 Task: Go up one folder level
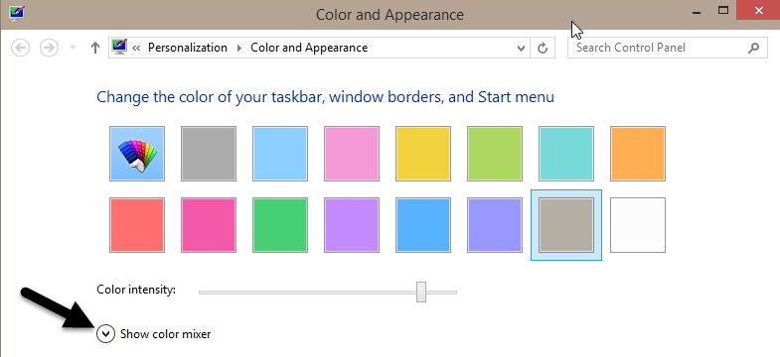point(95,49)
